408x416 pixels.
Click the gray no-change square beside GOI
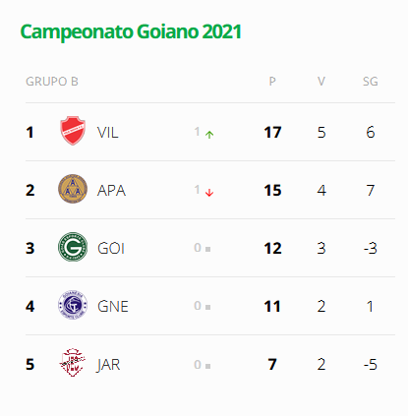[208, 250]
